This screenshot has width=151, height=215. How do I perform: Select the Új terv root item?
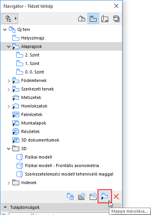[23, 29]
